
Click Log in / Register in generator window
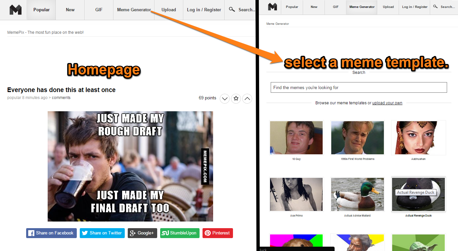[415, 7]
